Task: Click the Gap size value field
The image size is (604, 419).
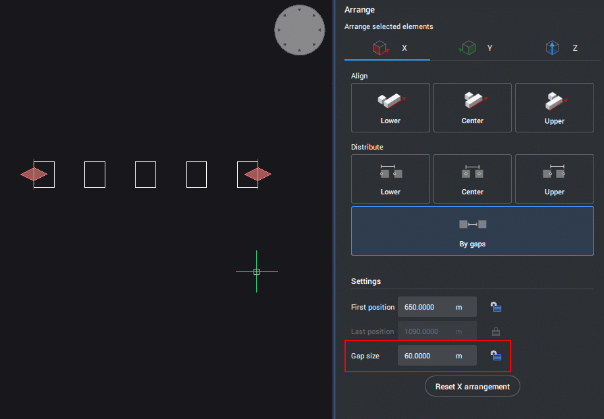Action: tap(437, 356)
